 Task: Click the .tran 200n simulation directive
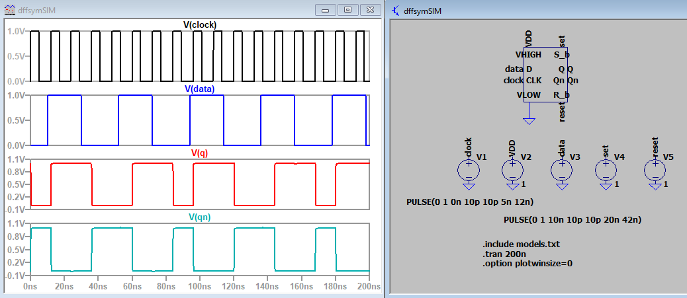(x=505, y=254)
